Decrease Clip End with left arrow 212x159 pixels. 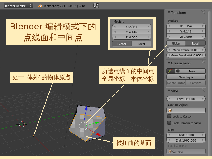coord(169,140)
